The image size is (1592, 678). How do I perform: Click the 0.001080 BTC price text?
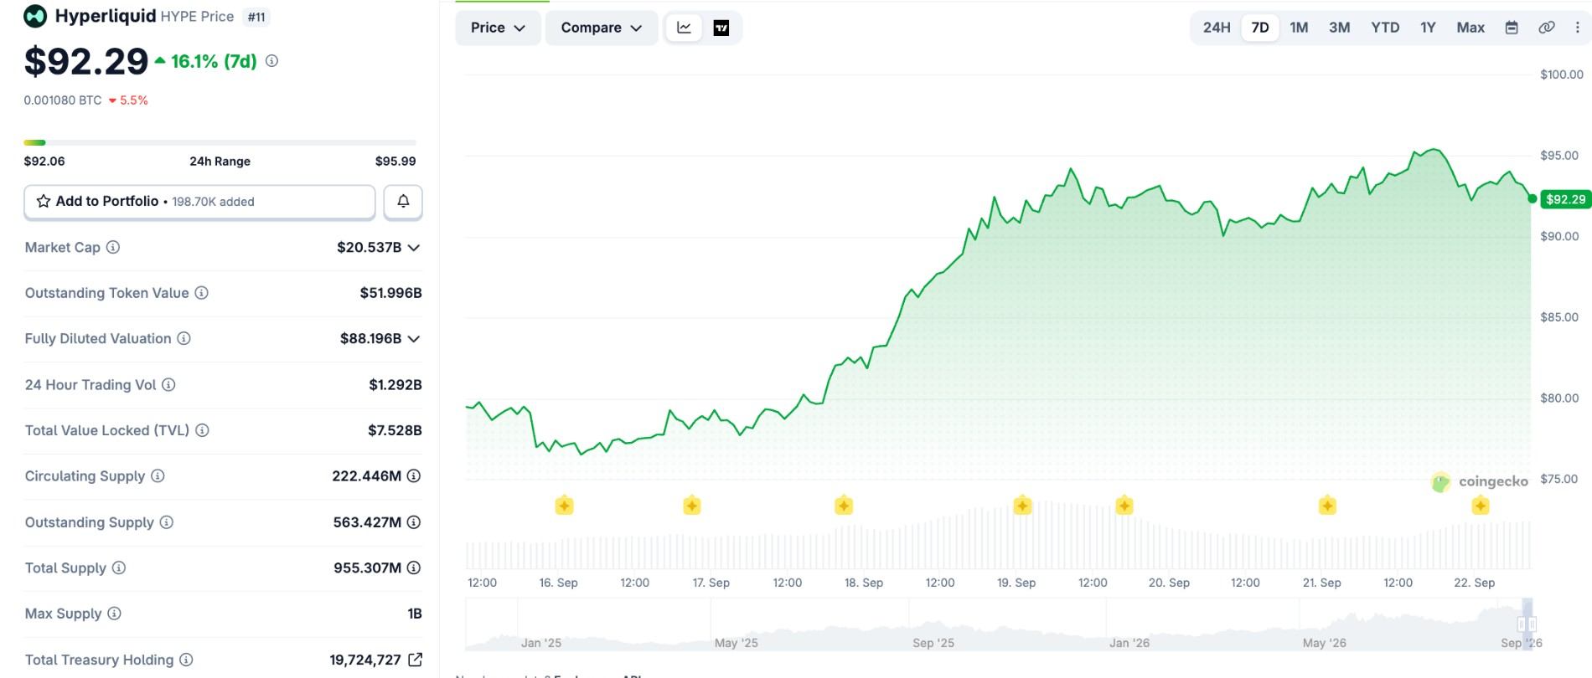[63, 100]
